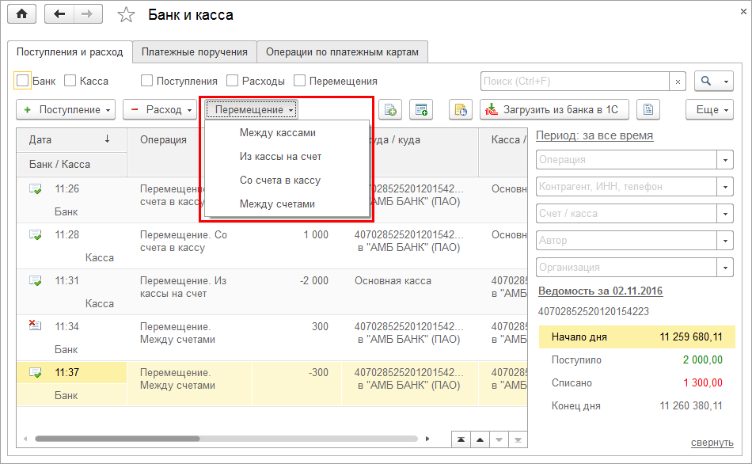The width and height of the screenshot is (752, 464).
Task: Expand the Организация filter dropdown arrow
Action: pos(725,268)
